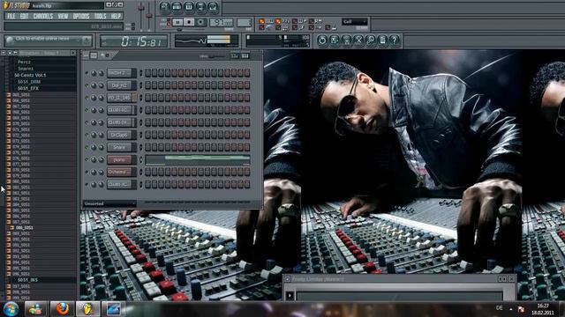
Task: Open the mixer shortcut icon
Action: click(213, 6)
